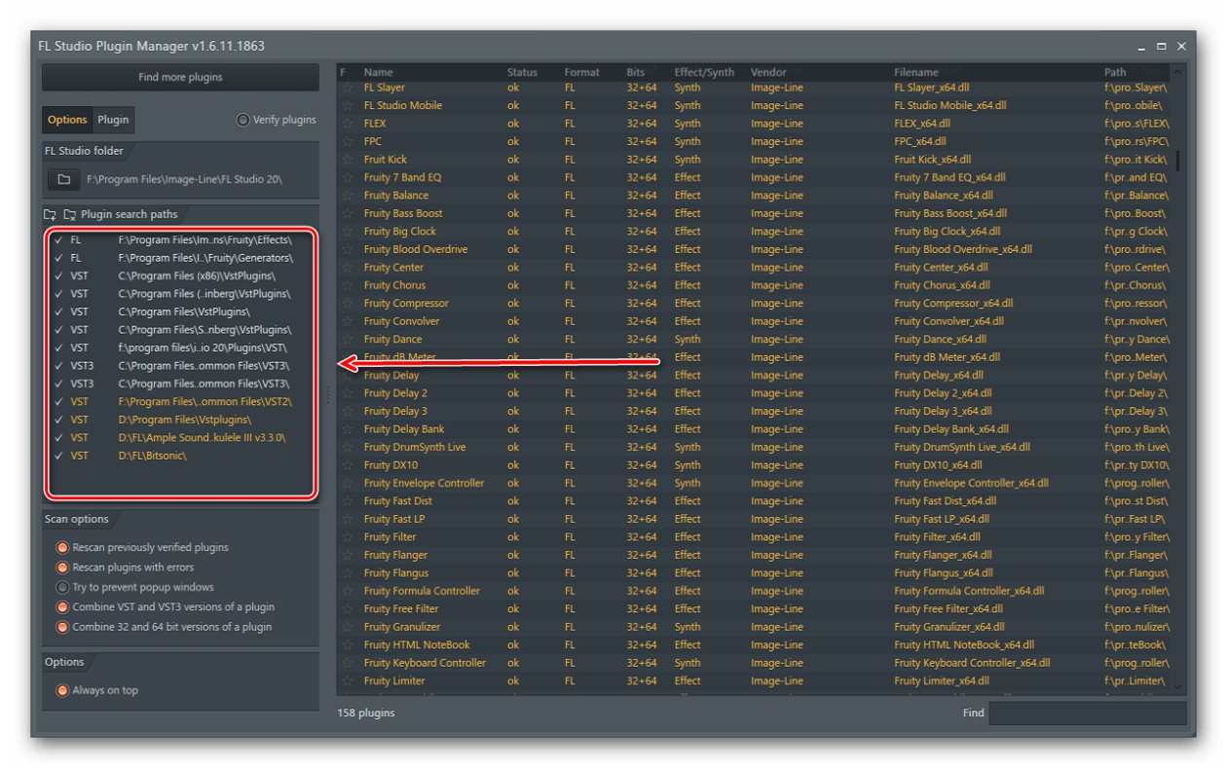The height and width of the screenshot is (768, 1227).
Task: Switch to the Options tab
Action: click(x=67, y=120)
